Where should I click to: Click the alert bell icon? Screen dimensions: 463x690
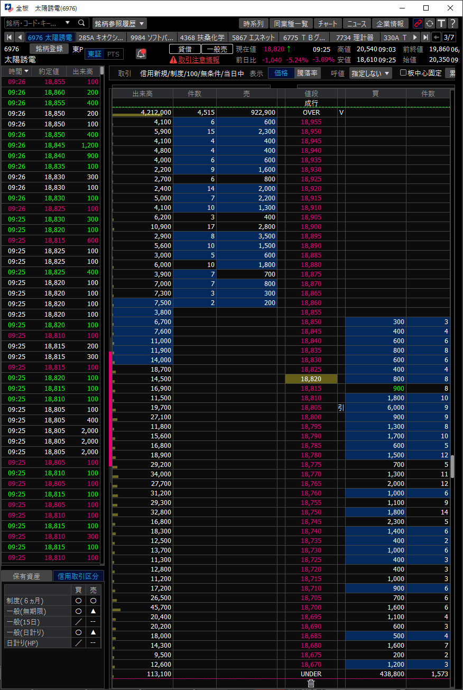pos(141,54)
